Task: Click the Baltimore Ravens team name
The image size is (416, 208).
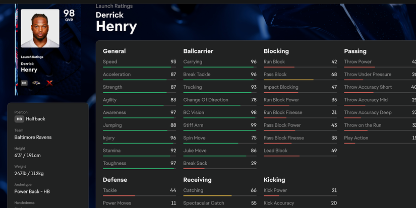Action: point(33,137)
